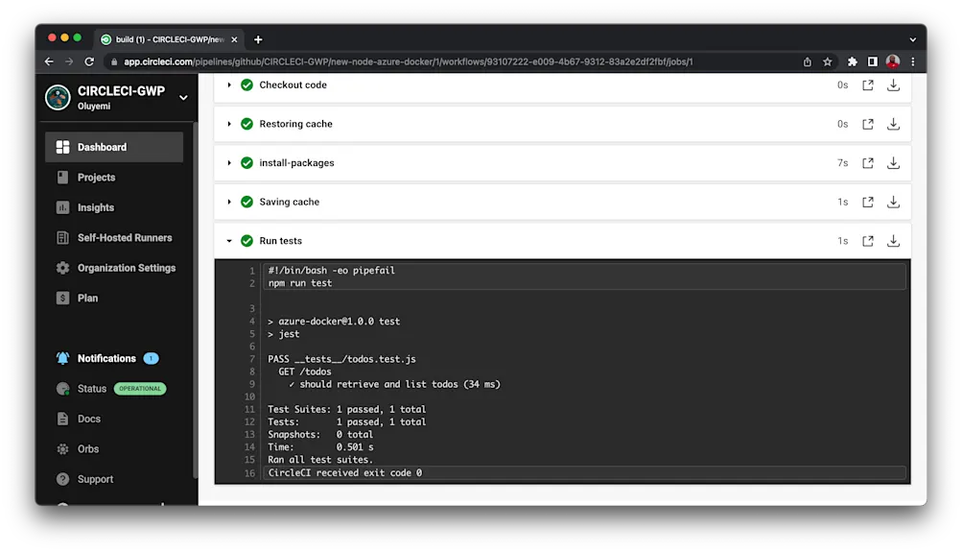Open a new browser tab
Screen dimensions: 962x552
point(258,39)
